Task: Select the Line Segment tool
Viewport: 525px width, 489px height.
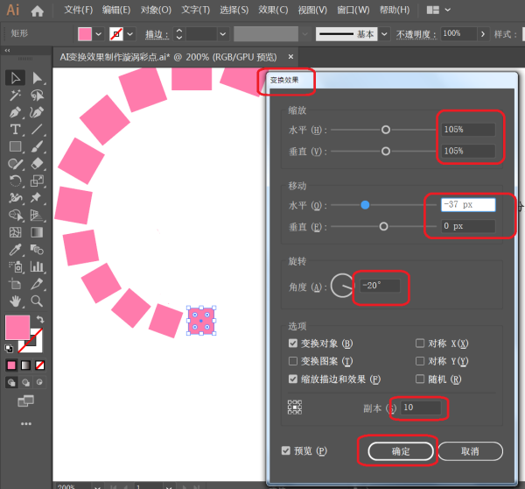Action: click(37, 130)
